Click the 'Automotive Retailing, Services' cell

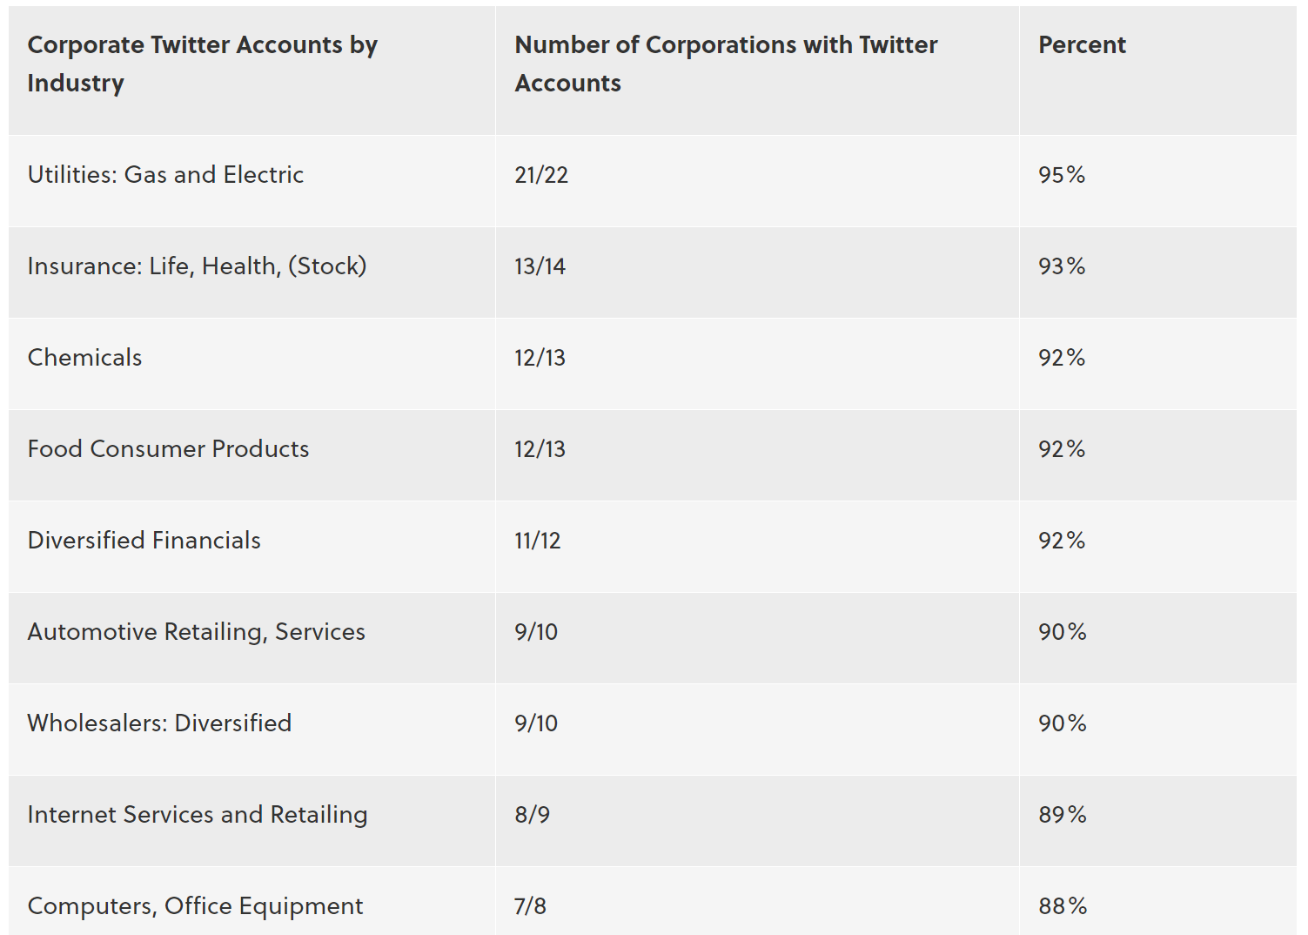196,632
